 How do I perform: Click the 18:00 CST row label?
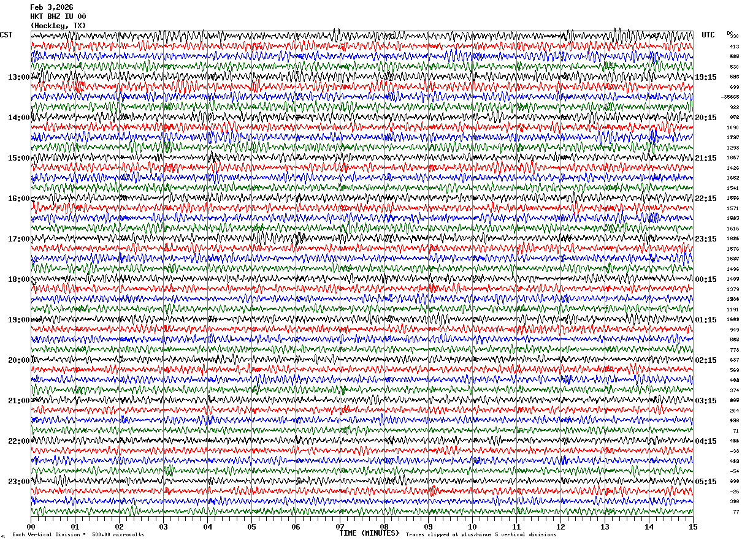(x=19, y=279)
